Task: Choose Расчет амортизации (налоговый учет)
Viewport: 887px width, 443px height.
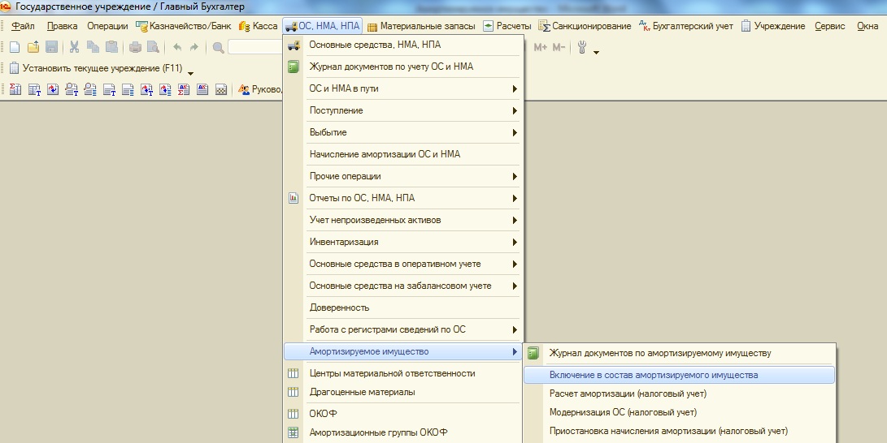Action: click(x=628, y=394)
